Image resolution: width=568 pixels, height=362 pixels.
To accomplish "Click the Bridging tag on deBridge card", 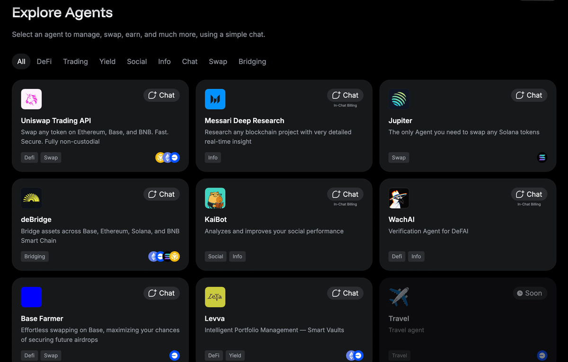I will (x=35, y=256).
